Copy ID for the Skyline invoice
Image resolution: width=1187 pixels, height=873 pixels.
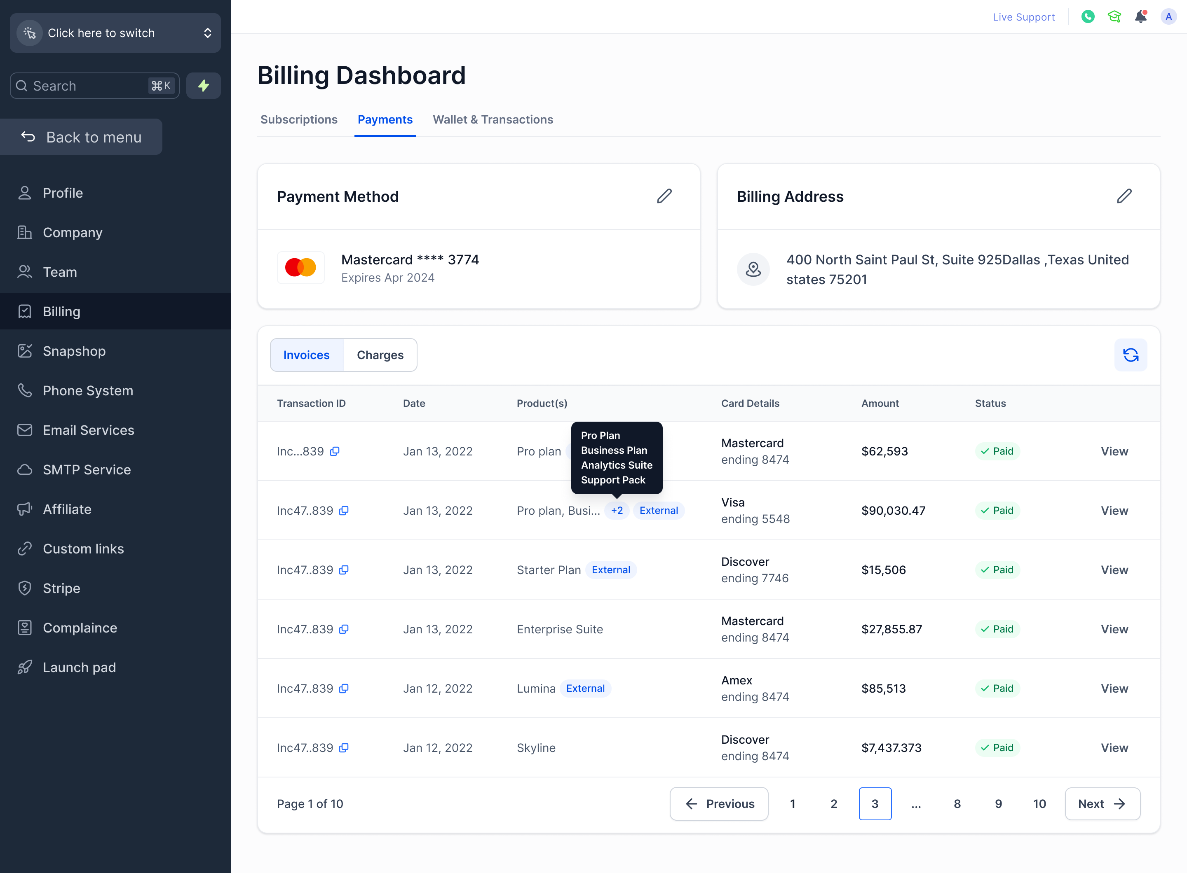[344, 748]
